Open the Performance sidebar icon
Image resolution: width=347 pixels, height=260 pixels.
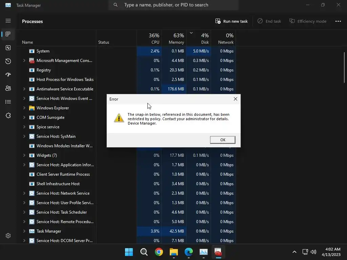(8, 48)
